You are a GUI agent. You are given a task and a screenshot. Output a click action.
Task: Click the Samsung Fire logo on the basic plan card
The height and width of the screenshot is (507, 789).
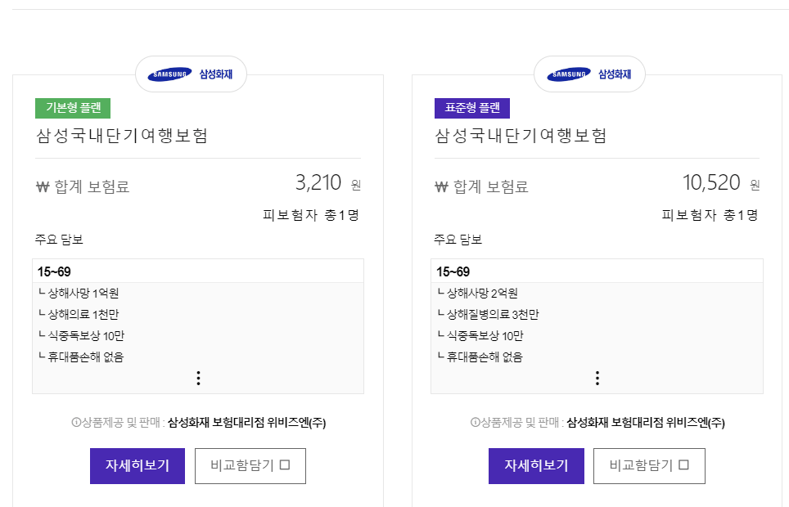point(191,74)
